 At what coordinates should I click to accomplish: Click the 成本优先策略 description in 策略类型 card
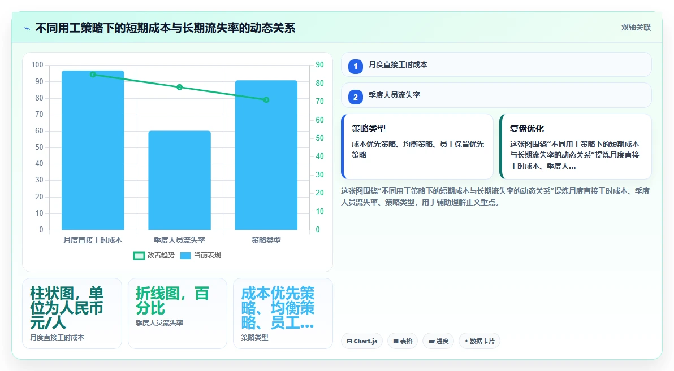coord(418,150)
